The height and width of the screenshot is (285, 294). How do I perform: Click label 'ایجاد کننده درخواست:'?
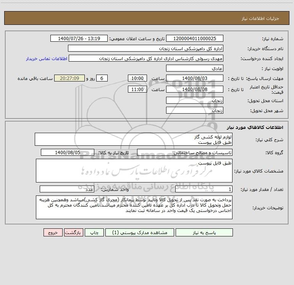point(262,59)
